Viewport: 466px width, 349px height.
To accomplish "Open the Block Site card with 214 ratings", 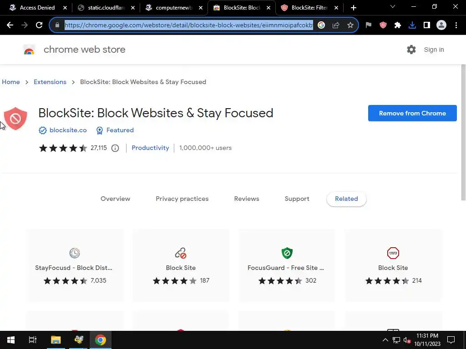I will click(x=393, y=265).
